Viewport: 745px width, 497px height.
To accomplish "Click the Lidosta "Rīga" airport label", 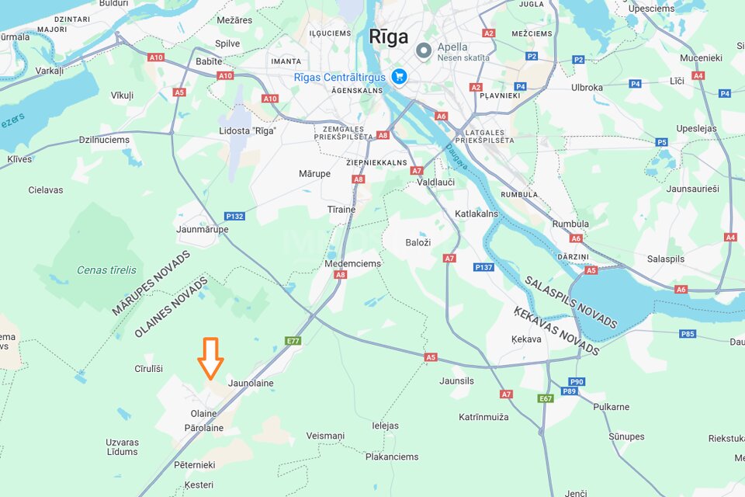I will (248, 130).
